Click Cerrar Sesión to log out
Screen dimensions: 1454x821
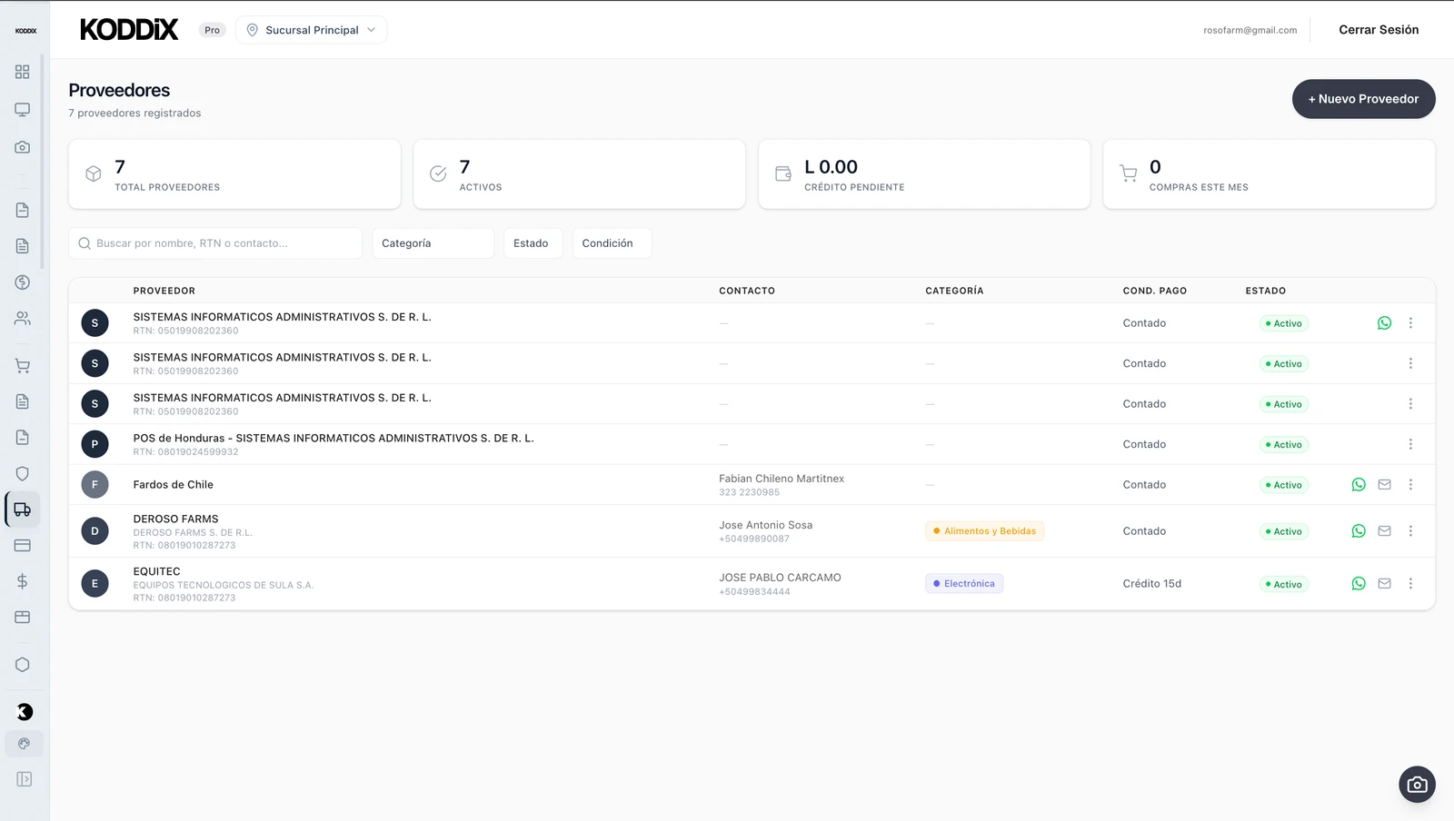click(1378, 30)
